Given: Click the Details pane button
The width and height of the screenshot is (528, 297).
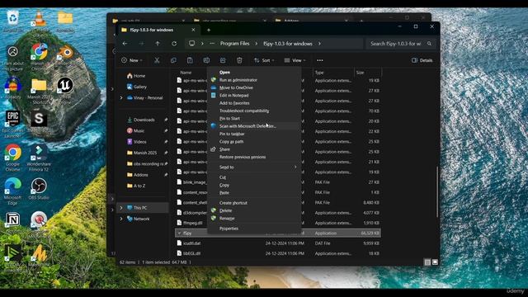Looking at the screenshot, I should [x=422, y=60].
